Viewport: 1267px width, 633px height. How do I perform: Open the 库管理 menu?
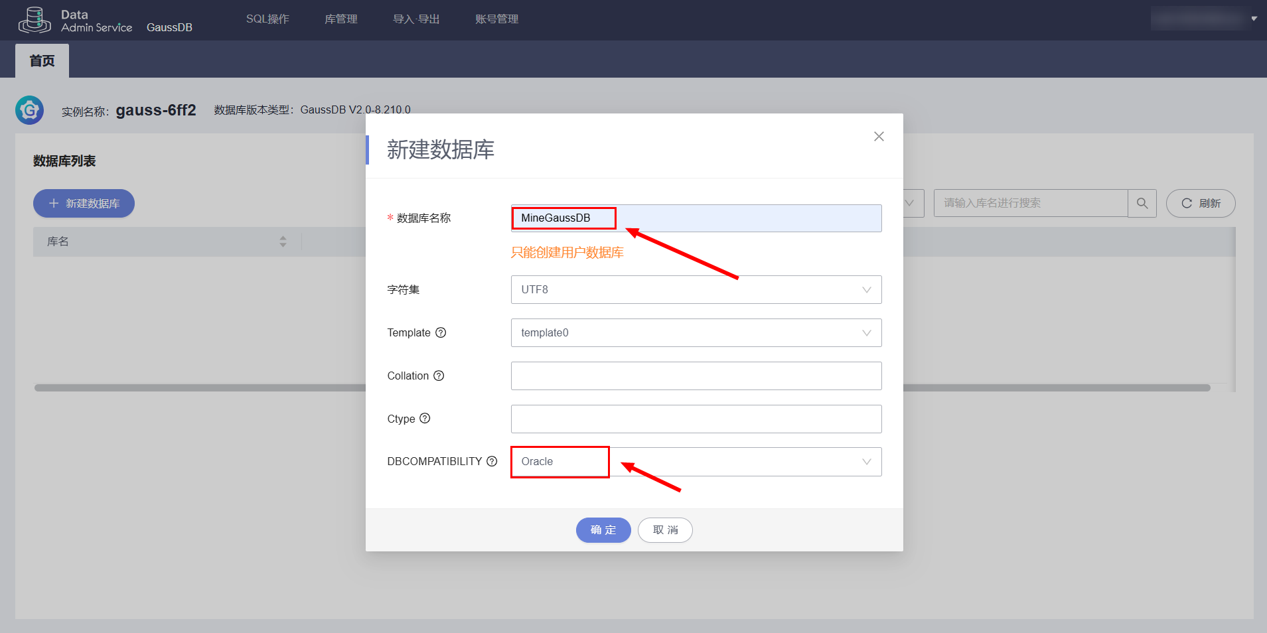tap(341, 19)
